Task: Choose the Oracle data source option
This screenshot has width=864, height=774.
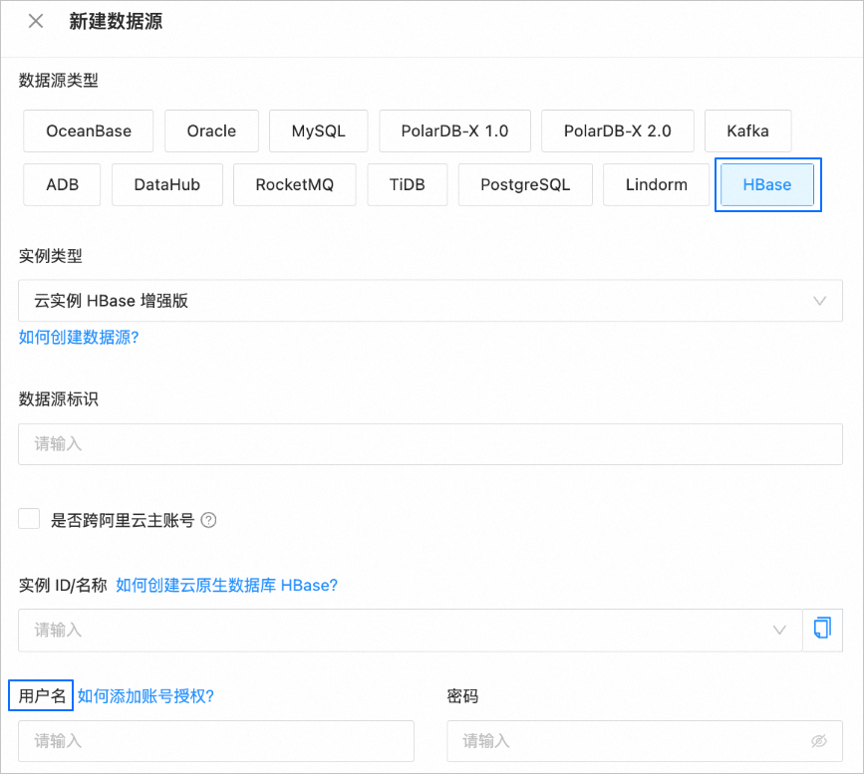Action: click(x=210, y=130)
